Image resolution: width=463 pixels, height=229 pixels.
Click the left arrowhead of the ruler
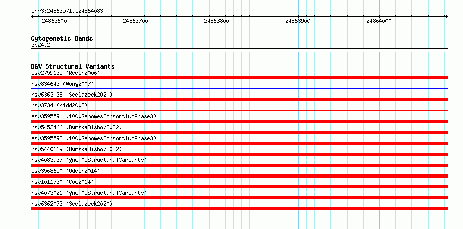32,16
